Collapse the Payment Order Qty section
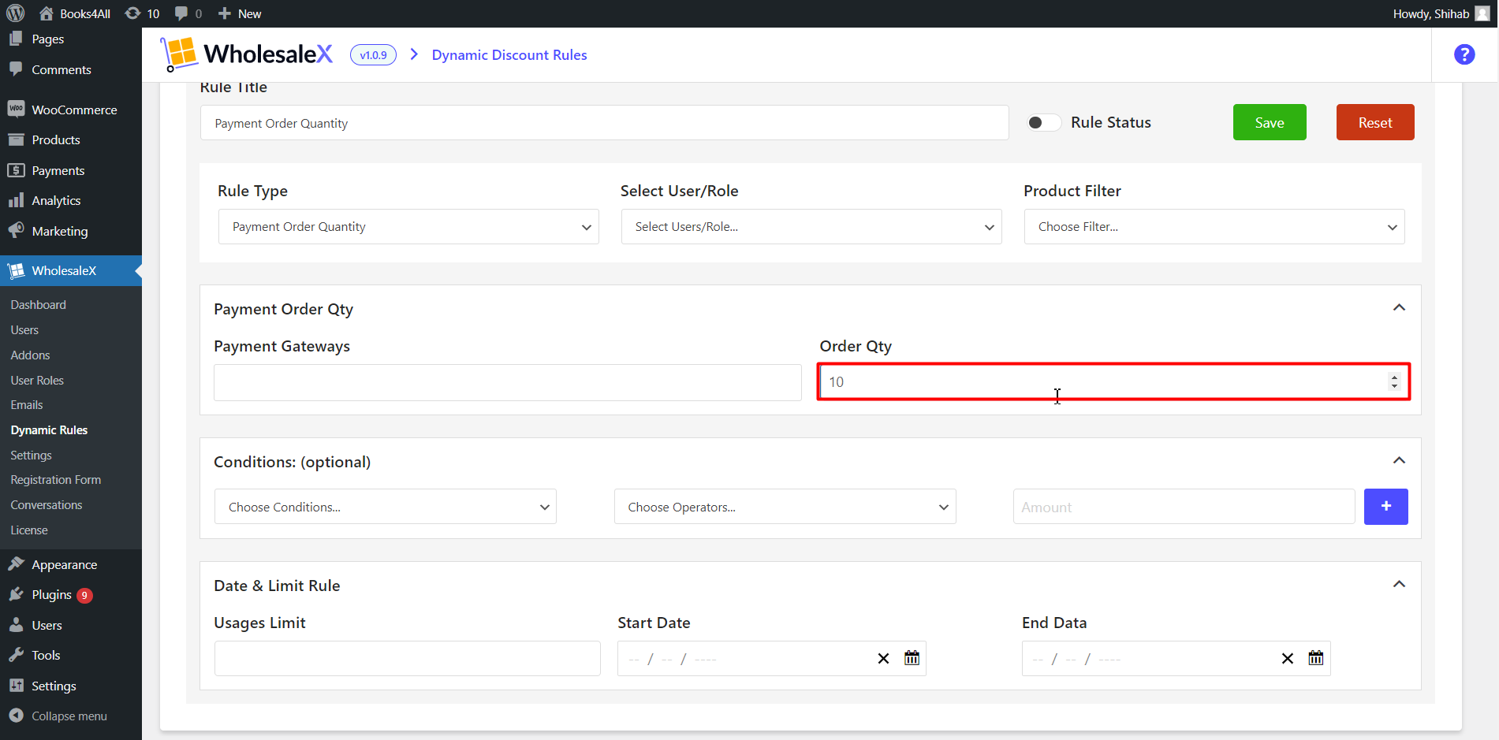 click(x=1399, y=308)
